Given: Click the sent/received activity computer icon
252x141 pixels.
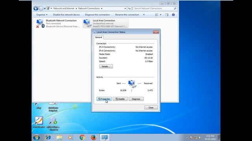Looking at the screenshot, I should [x=132, y=84].
